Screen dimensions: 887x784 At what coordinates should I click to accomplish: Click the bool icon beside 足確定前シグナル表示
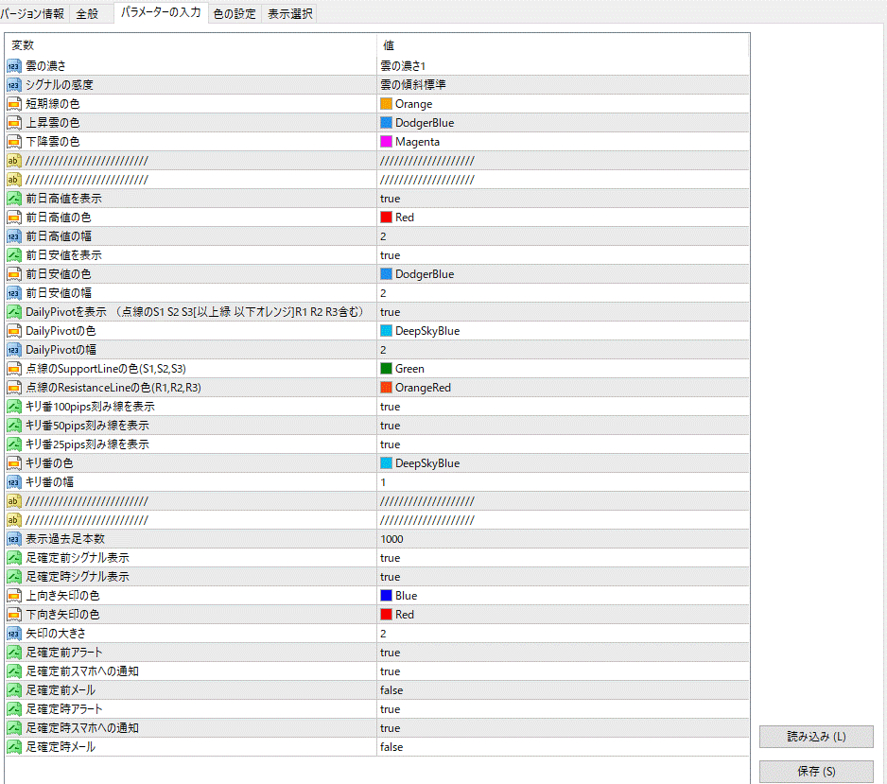pos(14,558)
